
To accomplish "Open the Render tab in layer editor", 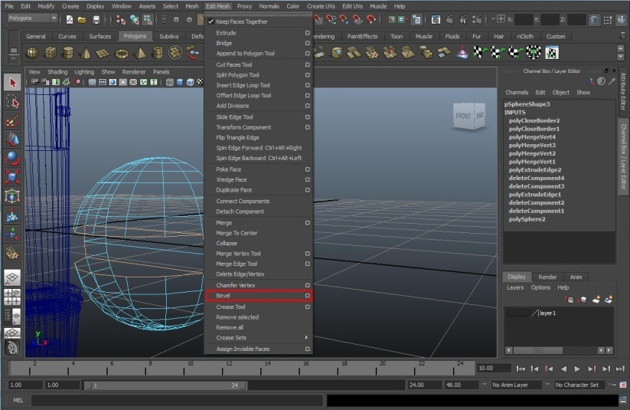I will coord(547,277).
